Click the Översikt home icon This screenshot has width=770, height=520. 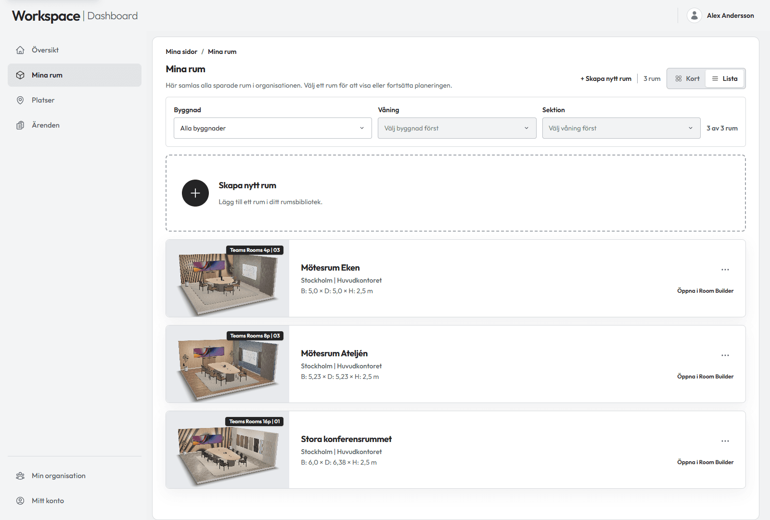pos(20,50)
